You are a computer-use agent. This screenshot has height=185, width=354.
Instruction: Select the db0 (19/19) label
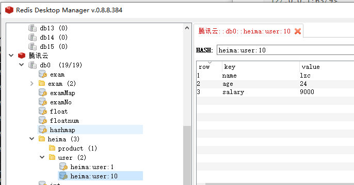[61, 65]
